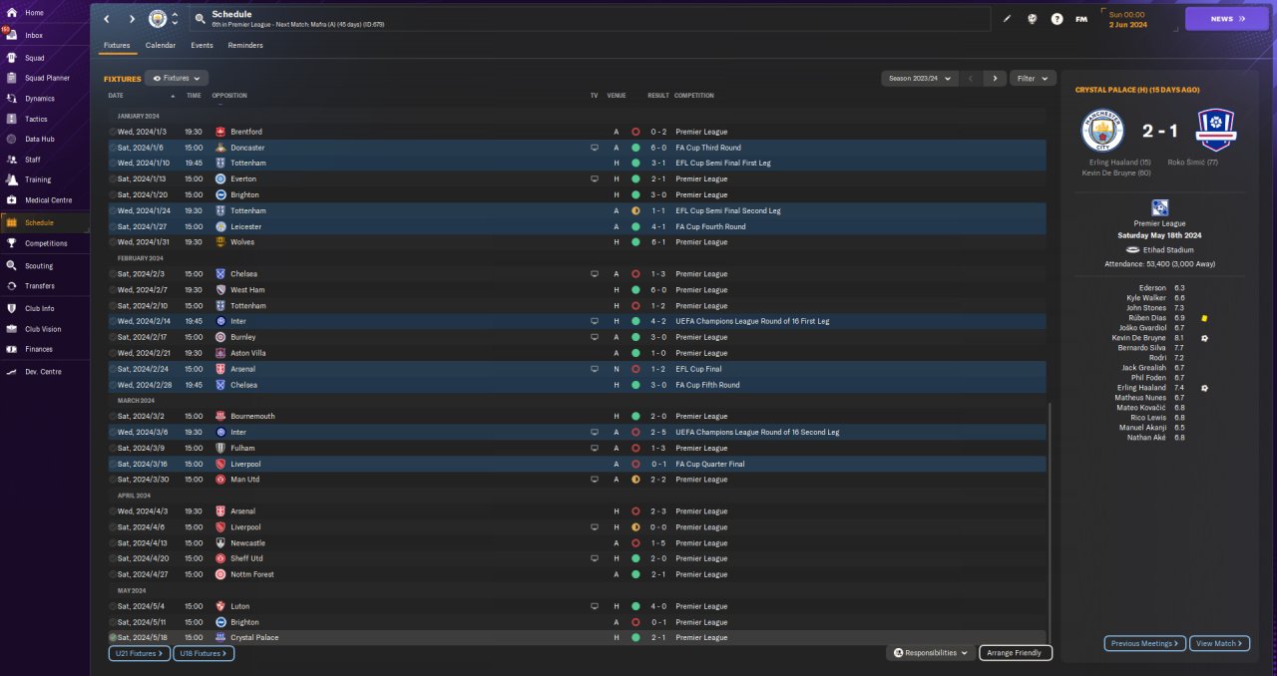Open the Data Hub icon
The image size is (1277, 676).
point(12,139)
